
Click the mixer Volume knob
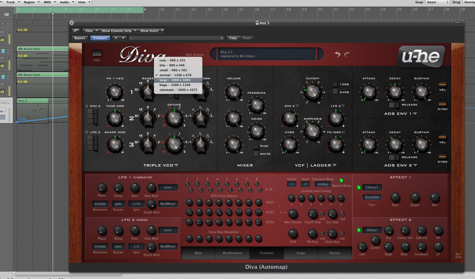point(234,92)
